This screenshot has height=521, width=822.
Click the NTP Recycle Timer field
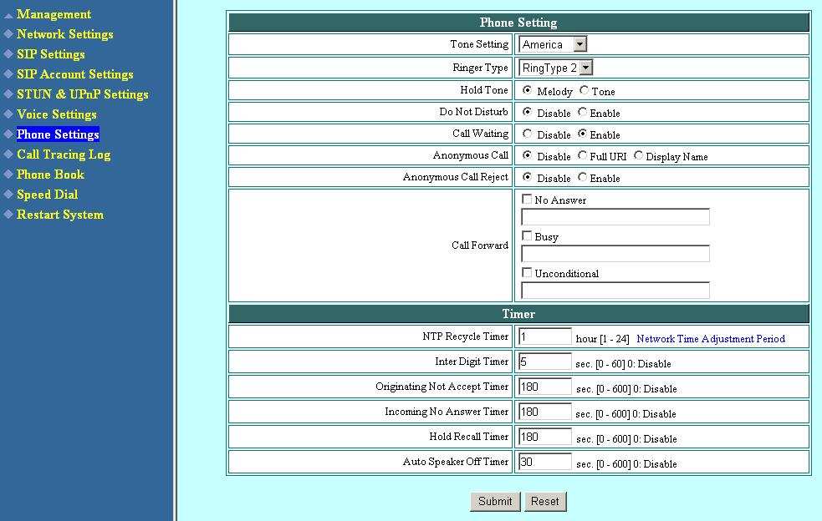[545, 336]
